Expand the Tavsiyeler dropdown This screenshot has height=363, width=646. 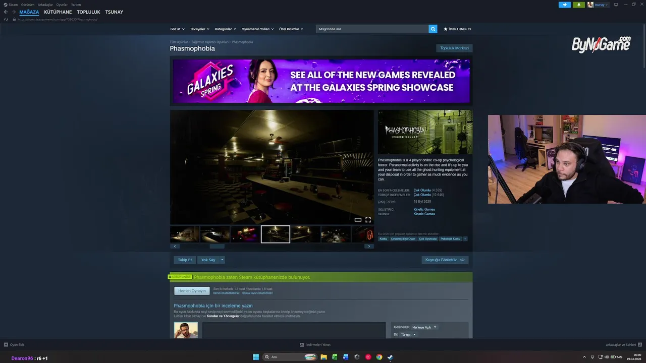click(x=199, y=29)
